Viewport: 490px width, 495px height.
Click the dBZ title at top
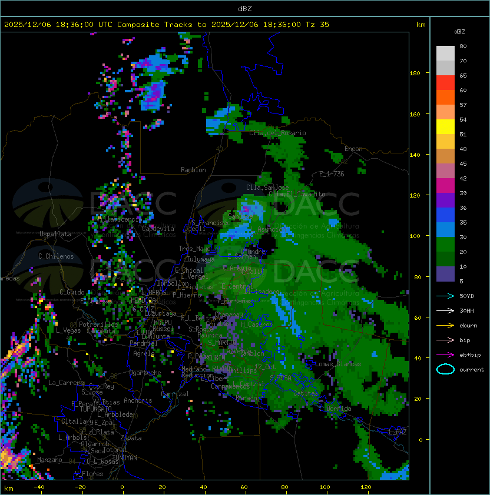[x=245, y=9]
